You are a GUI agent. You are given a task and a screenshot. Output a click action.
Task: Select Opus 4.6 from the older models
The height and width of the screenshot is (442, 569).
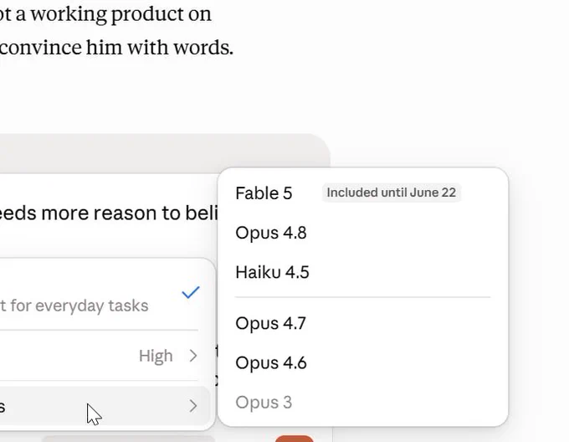tap(271, 362)
